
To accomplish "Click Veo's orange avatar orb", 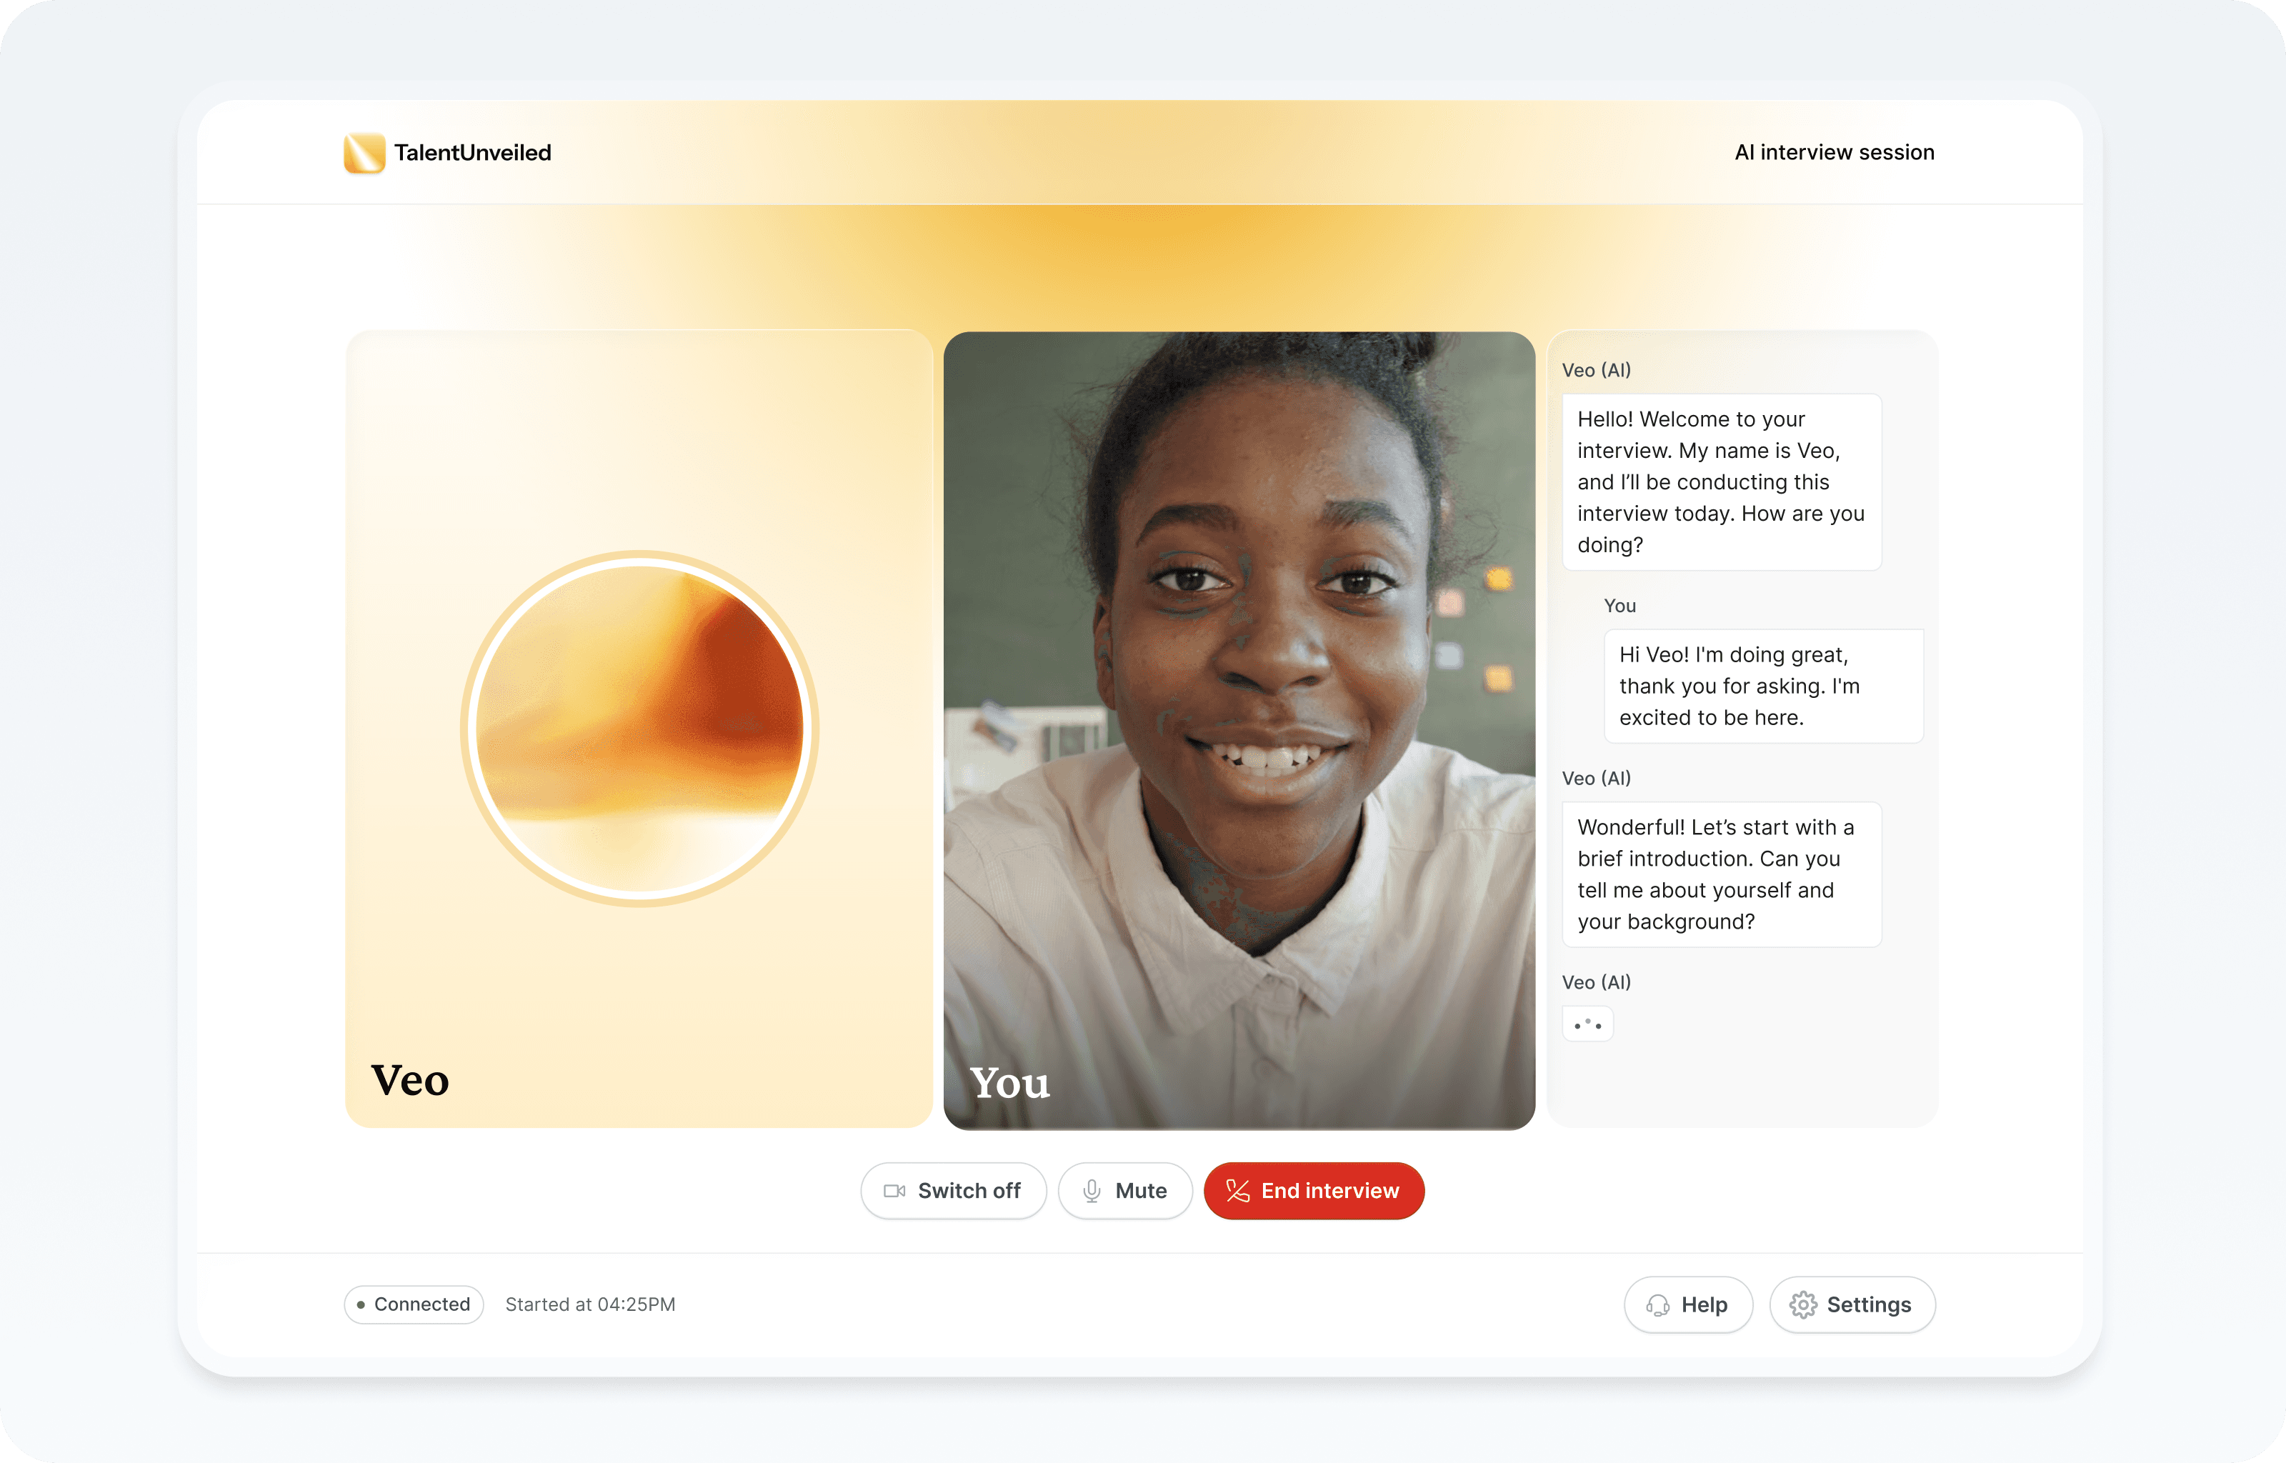I will (639, 729).
